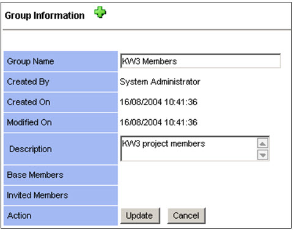294x231 pixels.
Task: Click inside the Description text area
Action: pyautogui.click(x=188, y=148)
